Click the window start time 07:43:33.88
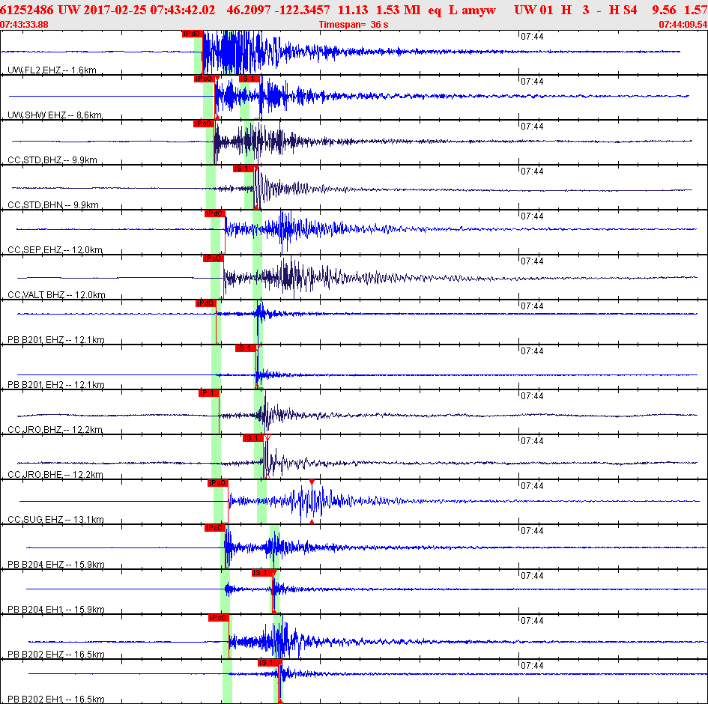 [x=25, y=25]
